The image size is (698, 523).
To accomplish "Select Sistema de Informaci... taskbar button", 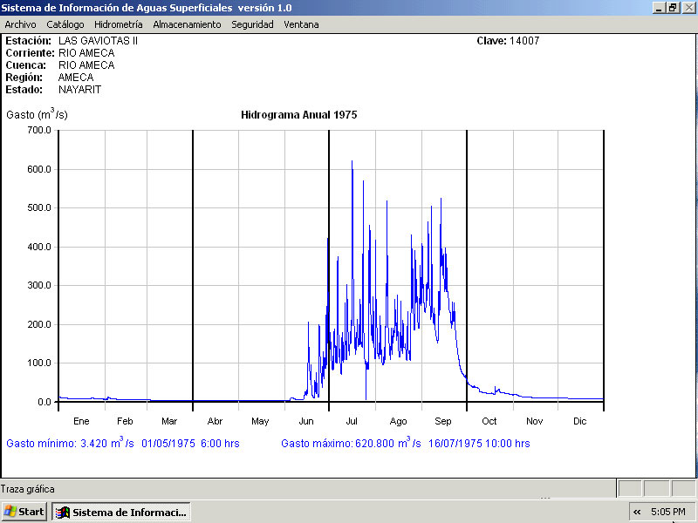I will [x=121, y=512].
